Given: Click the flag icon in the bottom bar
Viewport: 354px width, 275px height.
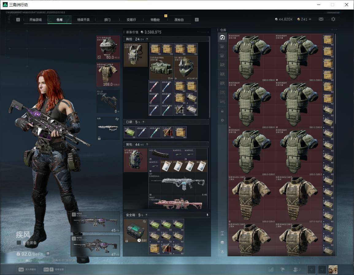Looking at the screenshot, I should tap(283, 269).
